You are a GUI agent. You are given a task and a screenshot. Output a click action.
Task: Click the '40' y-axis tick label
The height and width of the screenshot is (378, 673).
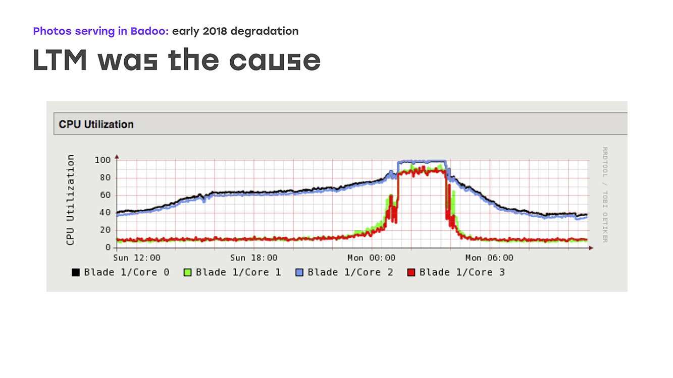click(x=105, y=213)
